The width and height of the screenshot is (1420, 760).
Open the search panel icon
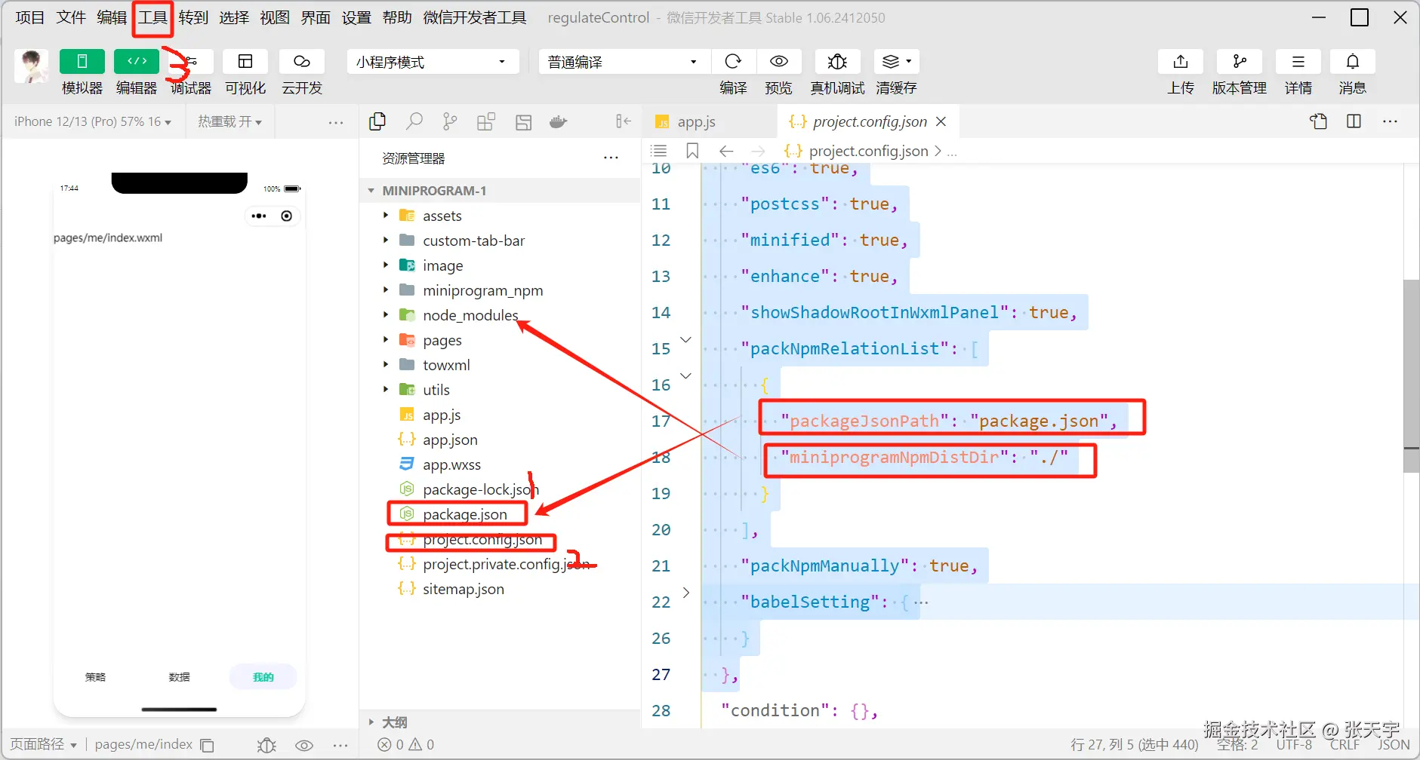coord(414,121)
